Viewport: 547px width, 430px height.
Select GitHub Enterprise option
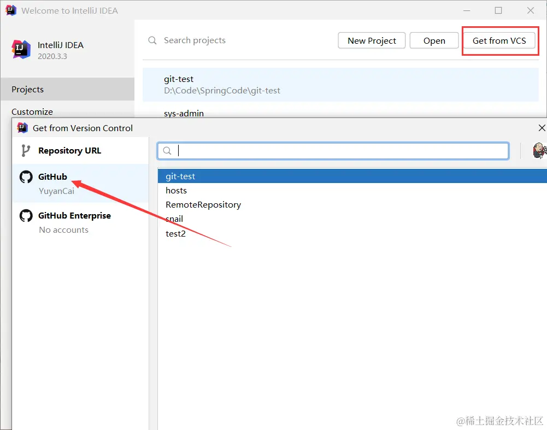click(x=80, y=222)
